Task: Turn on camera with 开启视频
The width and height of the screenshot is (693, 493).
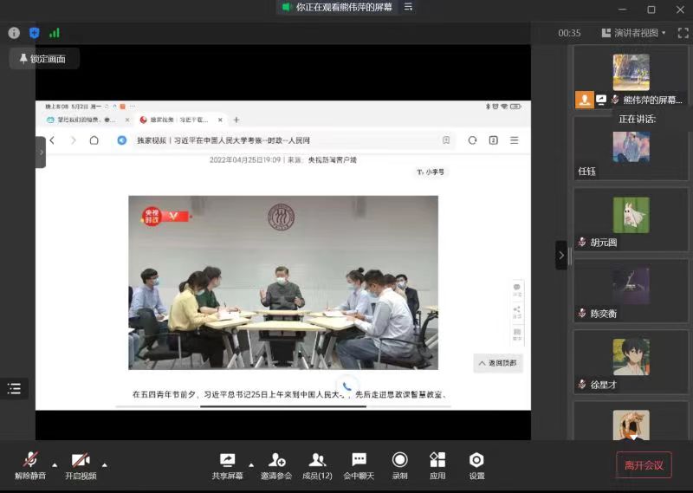Action: (81, 464)
